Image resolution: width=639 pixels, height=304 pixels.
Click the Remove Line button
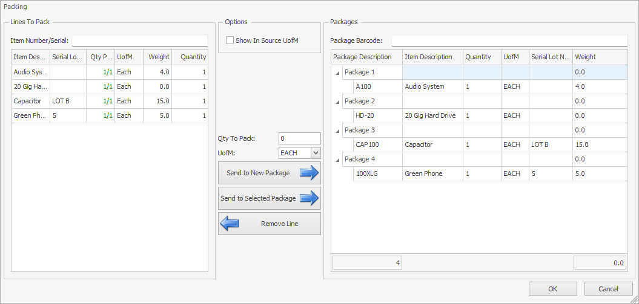click(x=269, y=224)
